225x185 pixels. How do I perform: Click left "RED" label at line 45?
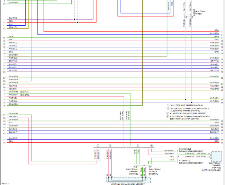coord(11,141)
